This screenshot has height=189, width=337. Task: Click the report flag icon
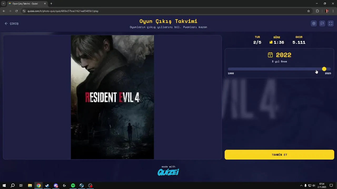pyautogui.click(x=322, y=24)
